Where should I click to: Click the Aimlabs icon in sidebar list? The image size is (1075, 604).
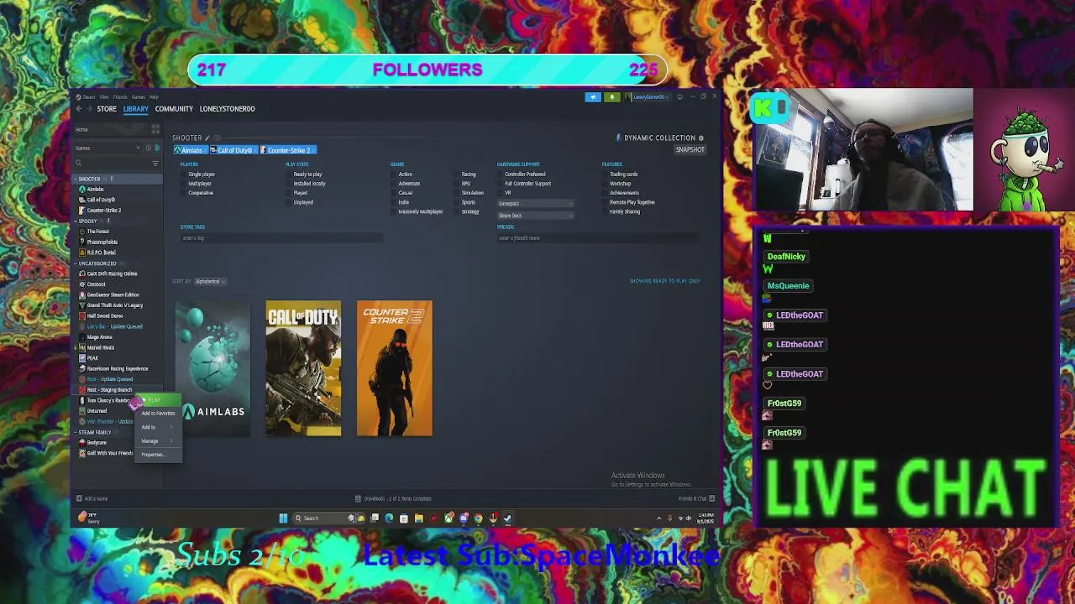tap(81, 190)
